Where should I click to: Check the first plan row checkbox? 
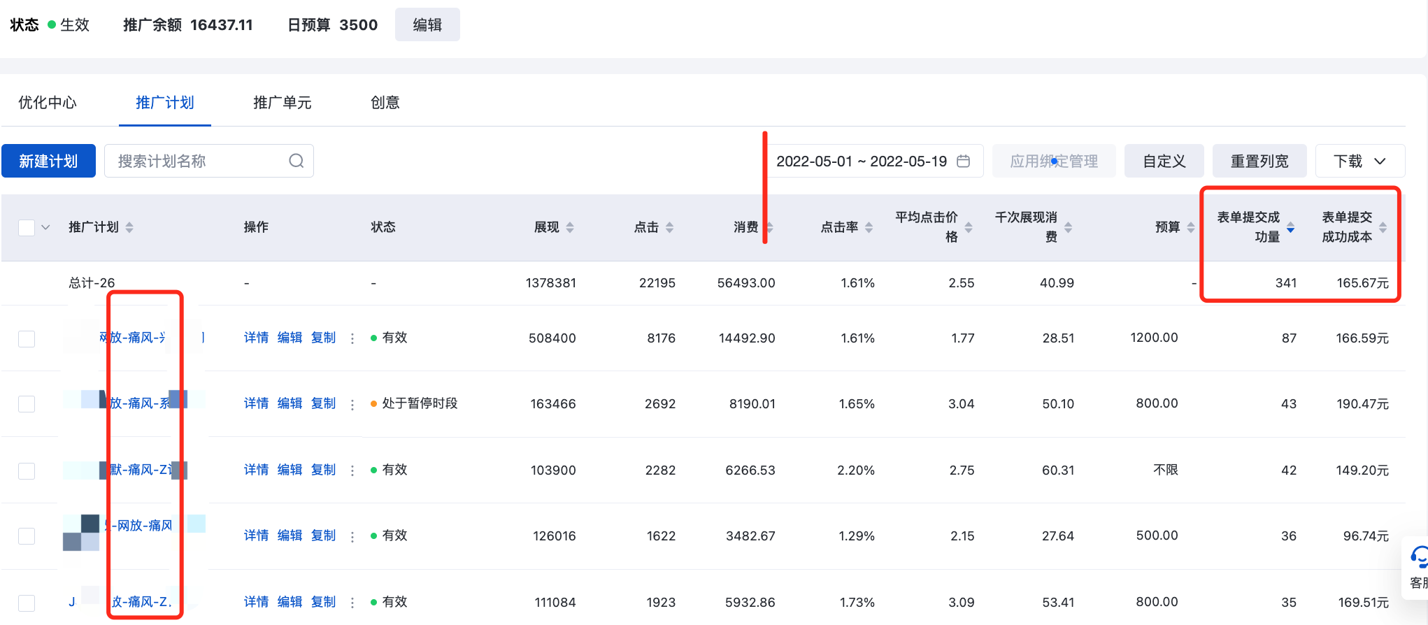coord(27,339)
